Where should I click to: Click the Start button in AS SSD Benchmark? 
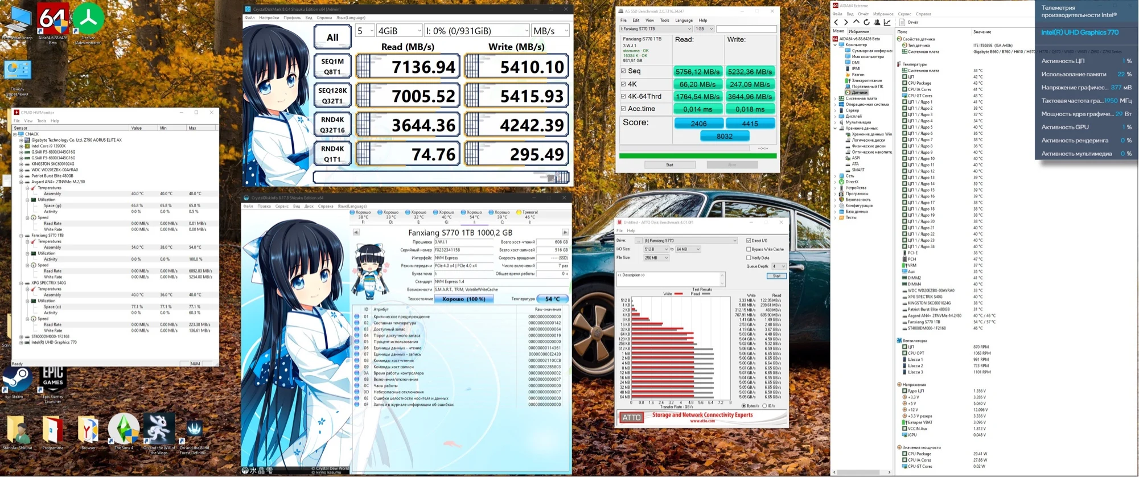[669, 165]
